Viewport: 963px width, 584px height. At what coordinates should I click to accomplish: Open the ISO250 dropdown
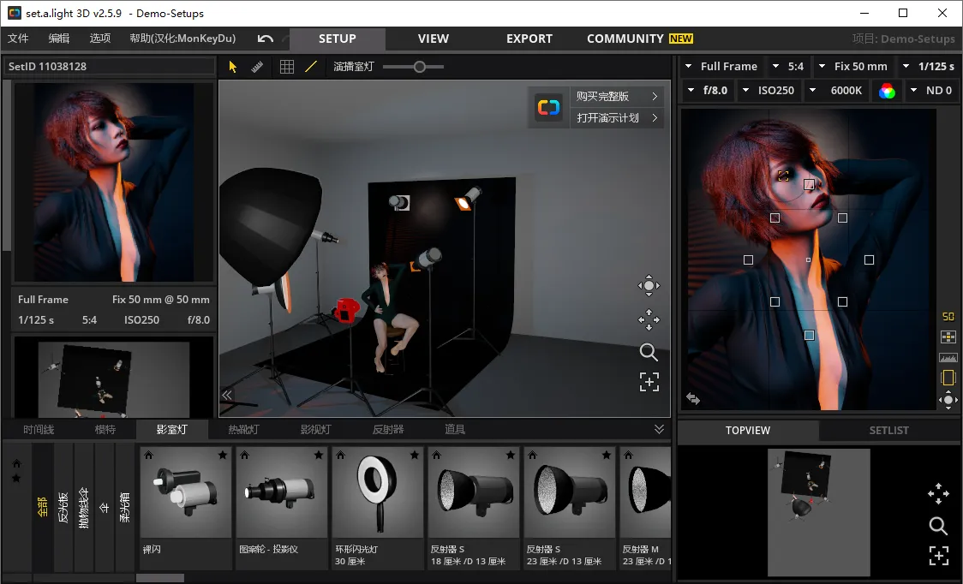coord(768,90)
